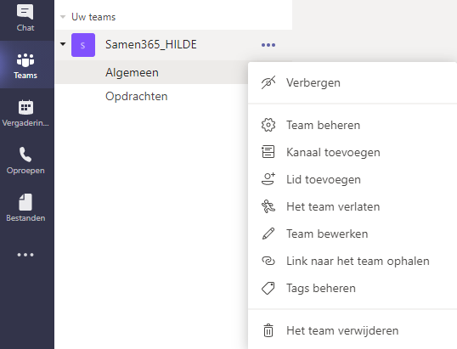Click the Samen365_HILDE purple team avatar

point(83,45)
